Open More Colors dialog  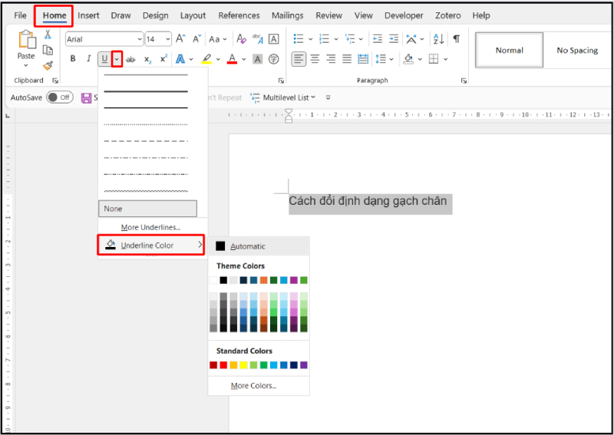(253, 385)
